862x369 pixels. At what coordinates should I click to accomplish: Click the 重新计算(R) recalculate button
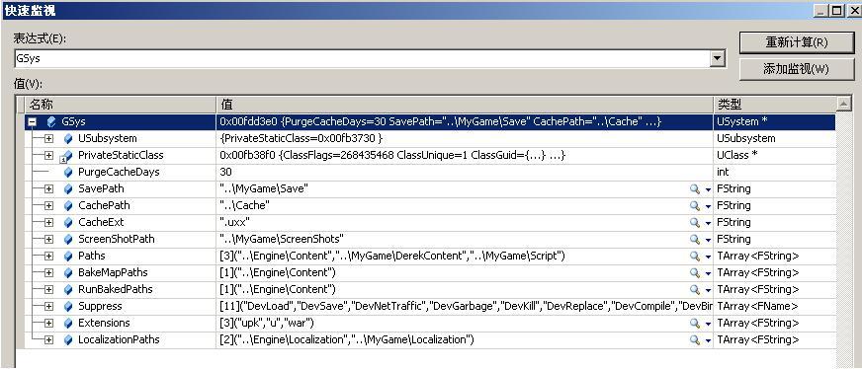tap(796, 42)
